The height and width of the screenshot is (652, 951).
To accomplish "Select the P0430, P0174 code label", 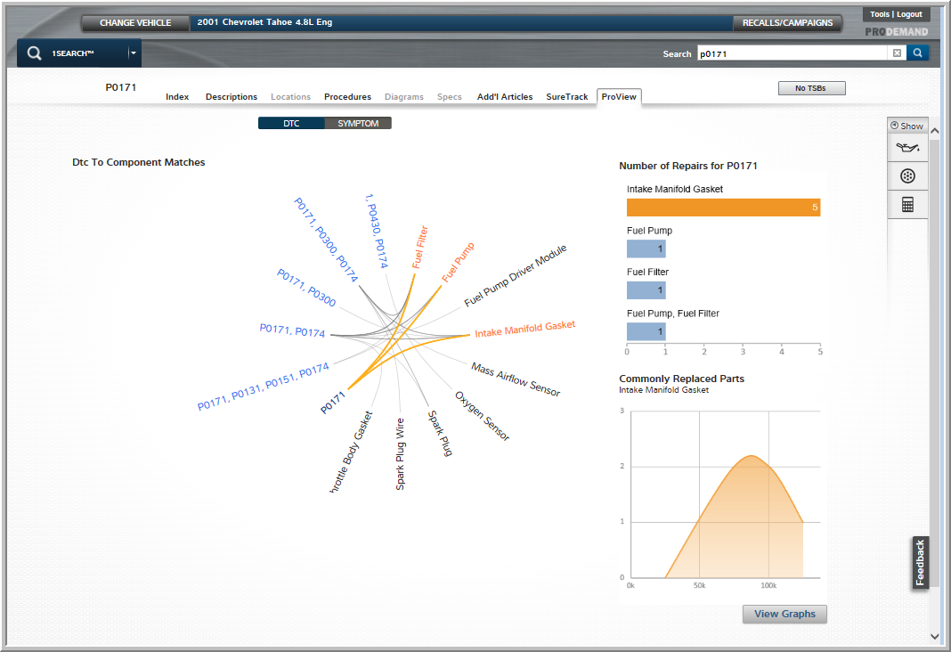I will pos(377,231).
